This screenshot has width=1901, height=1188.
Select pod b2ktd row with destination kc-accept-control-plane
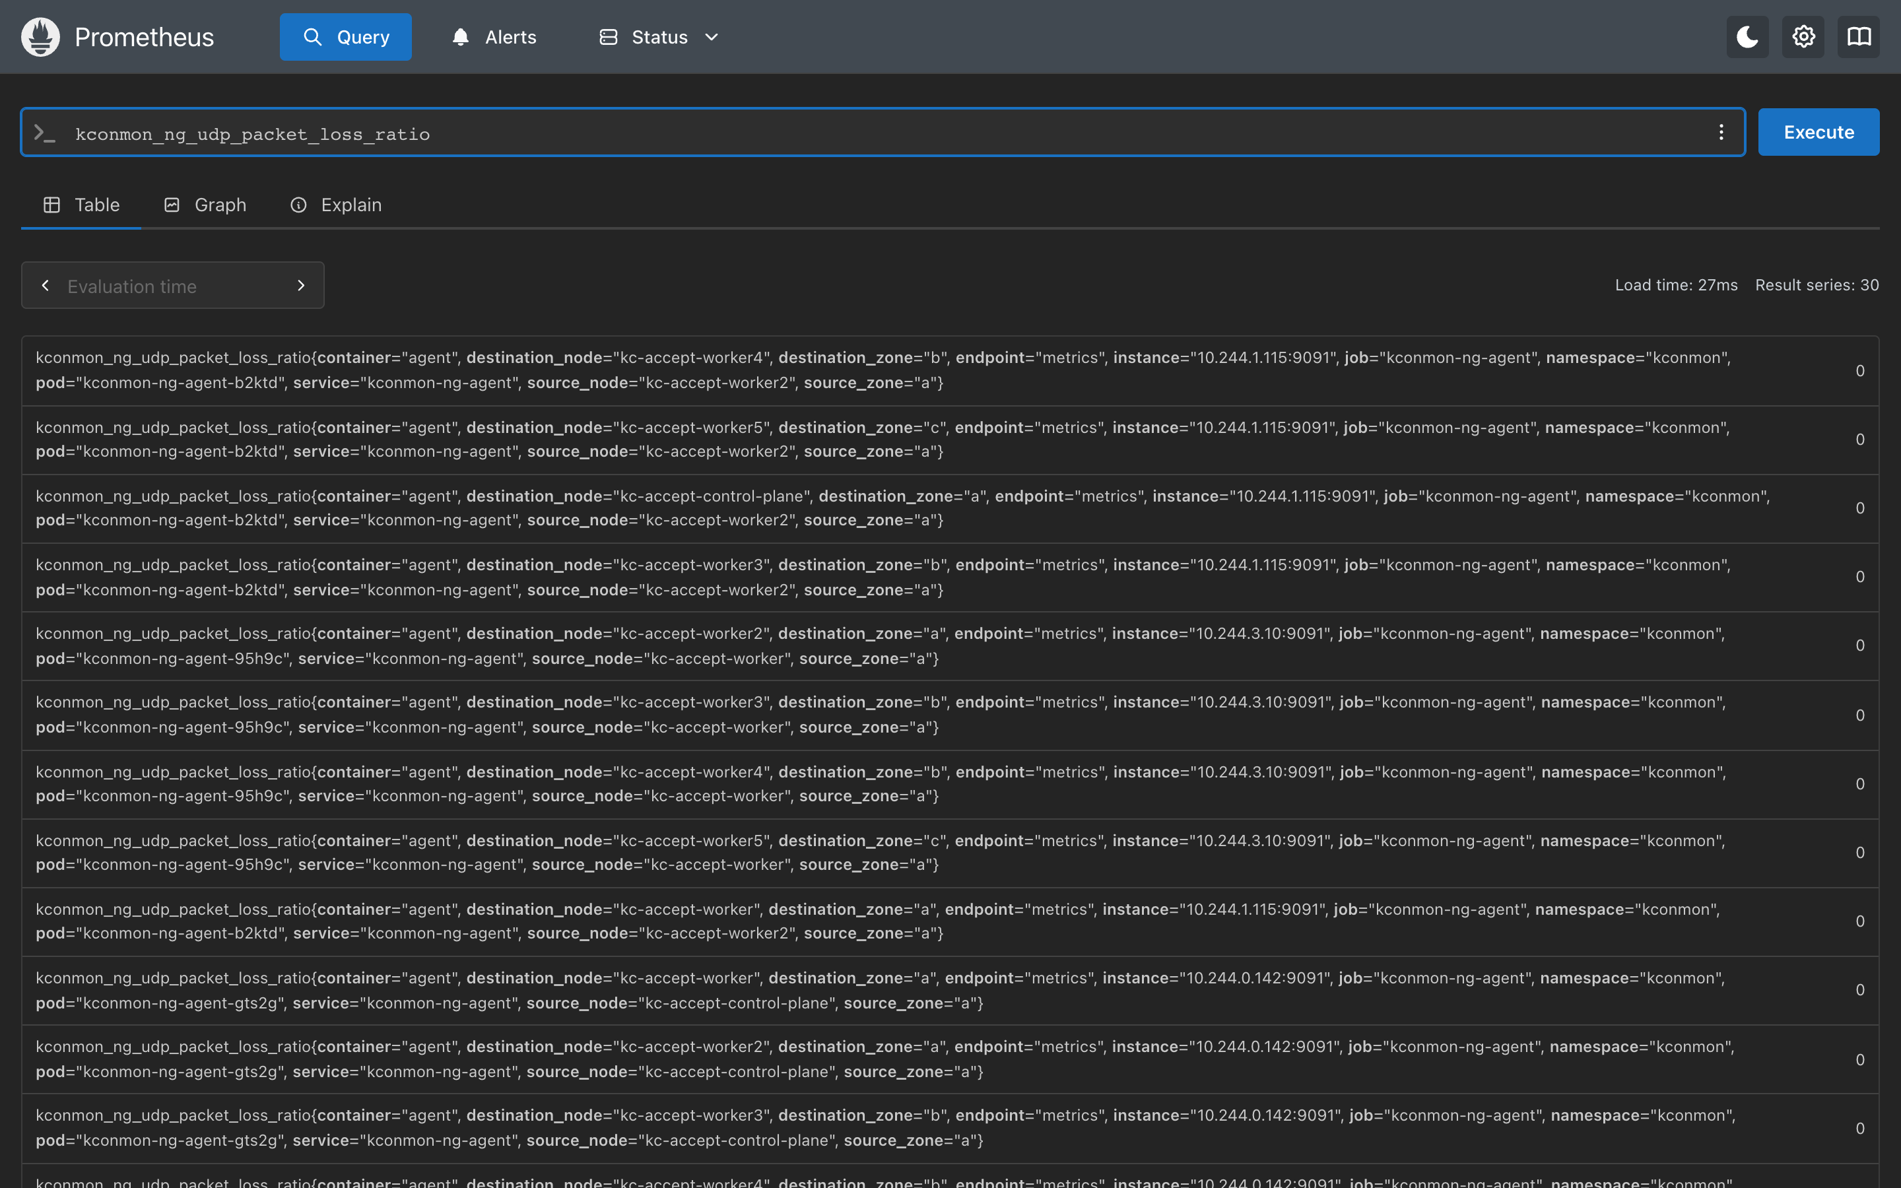pos(950,508)
